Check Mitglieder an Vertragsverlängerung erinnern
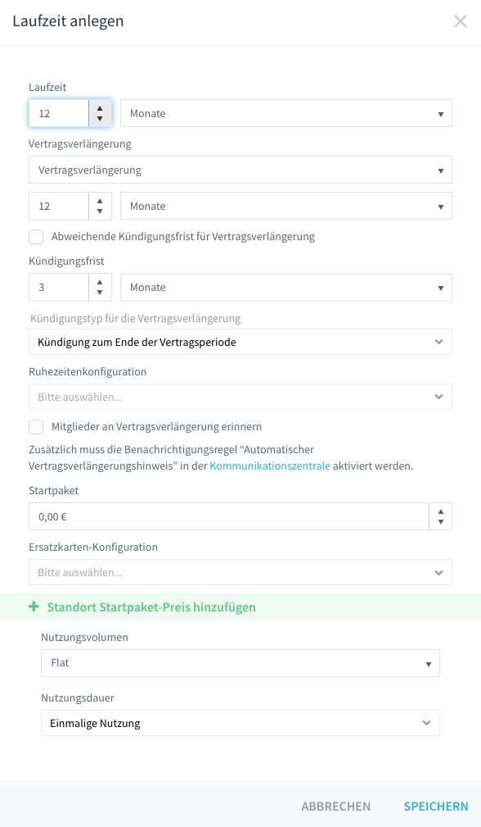The image size is (481, 827). point(36,427)
